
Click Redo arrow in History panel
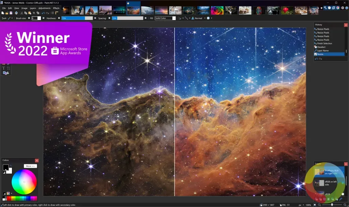320,59
